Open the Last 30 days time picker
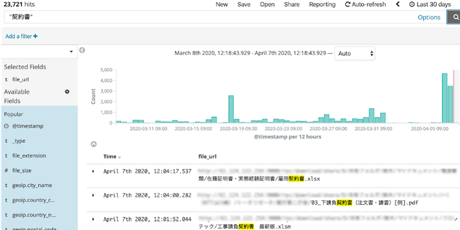The width and height of the screenshot is (460, 230). tap(430, 5)
